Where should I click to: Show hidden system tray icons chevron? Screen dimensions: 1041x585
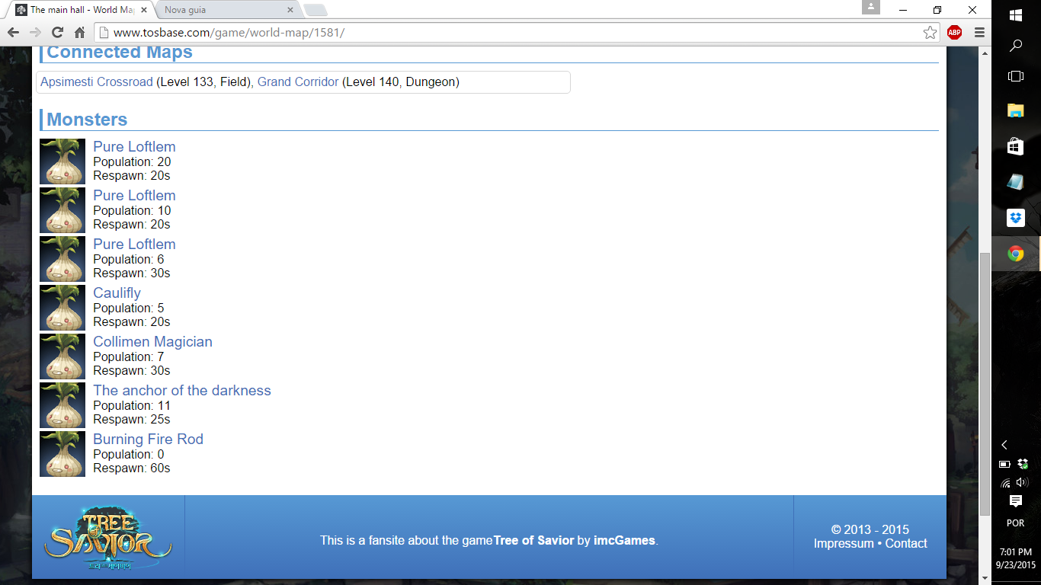pyautogui.click(x=1004, y=445)
